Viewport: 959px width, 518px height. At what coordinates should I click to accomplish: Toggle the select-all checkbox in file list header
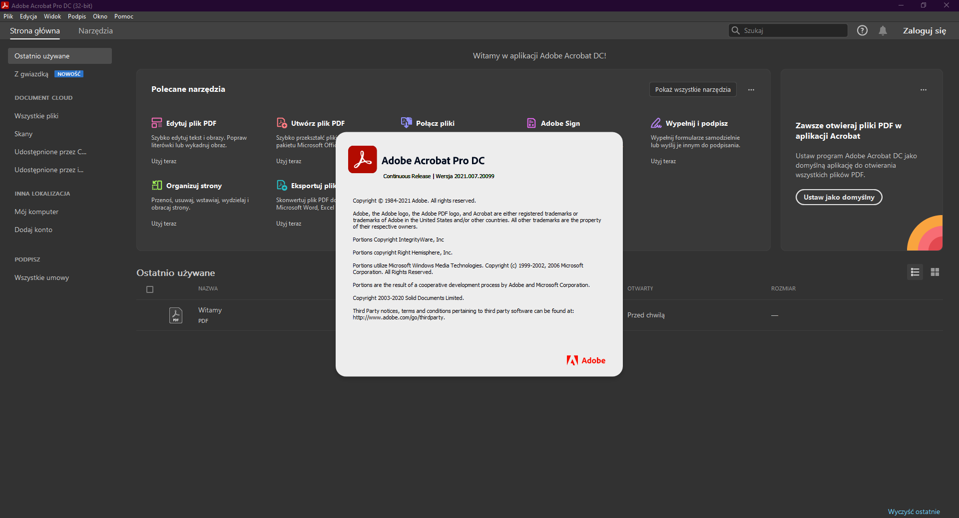(150, 289)
